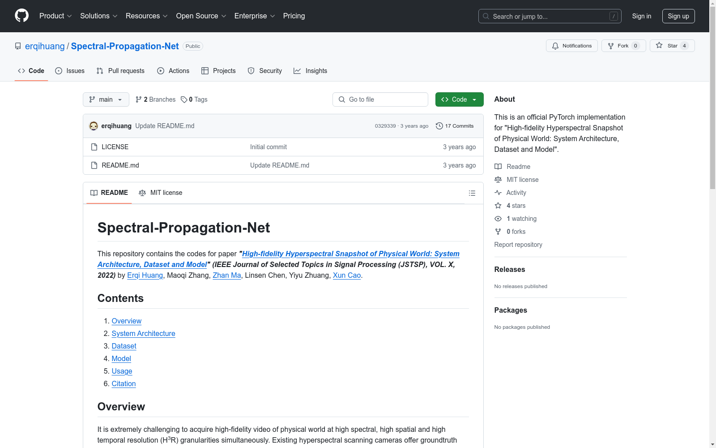Open the Xun Cao author link

click(347, 275)
